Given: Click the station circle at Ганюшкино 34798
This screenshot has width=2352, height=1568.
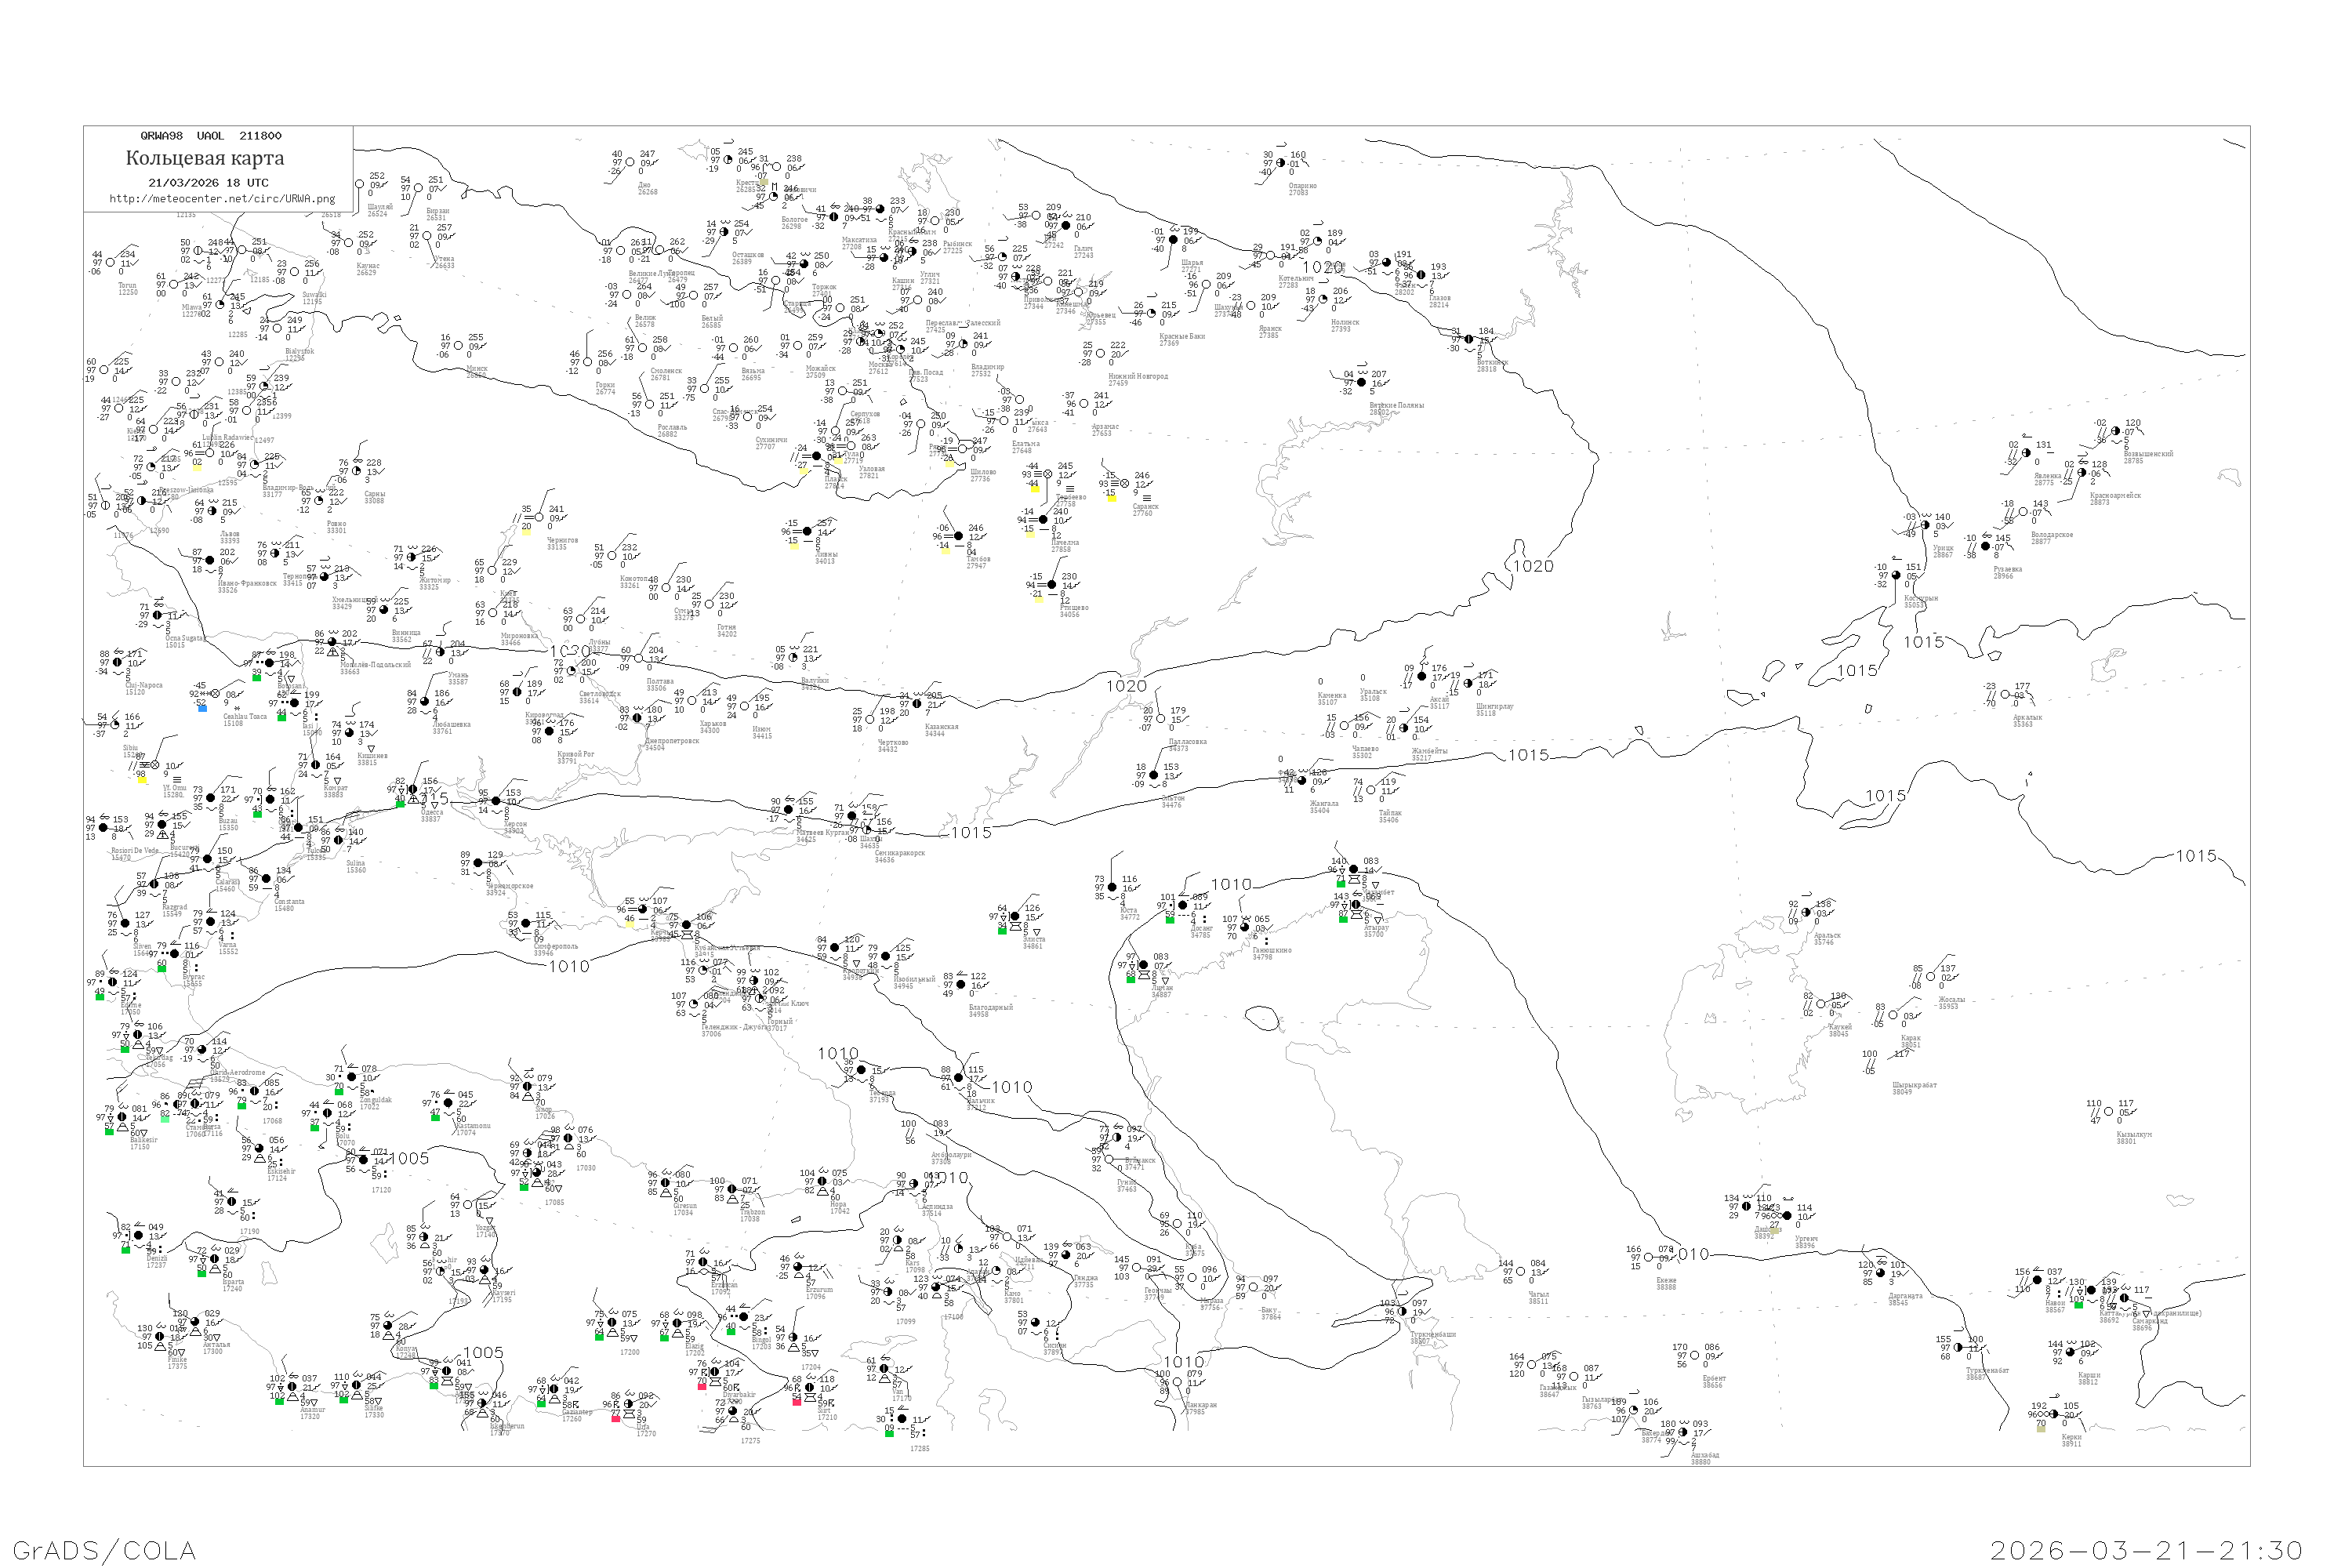Looking at the screenshot, I should click(x=1246, y=928).
